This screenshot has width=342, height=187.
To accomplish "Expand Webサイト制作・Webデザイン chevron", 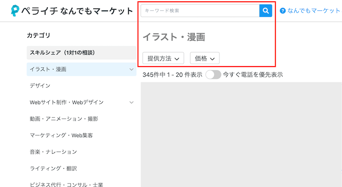I will point(131,102).
